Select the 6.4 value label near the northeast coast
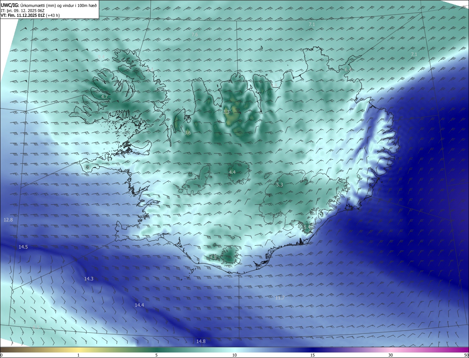469x358 pixels. [348, 70]
